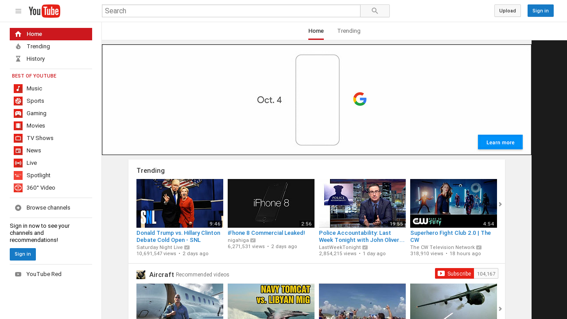
Task: Click the Live broadcast icon
Action: (18, 163)
